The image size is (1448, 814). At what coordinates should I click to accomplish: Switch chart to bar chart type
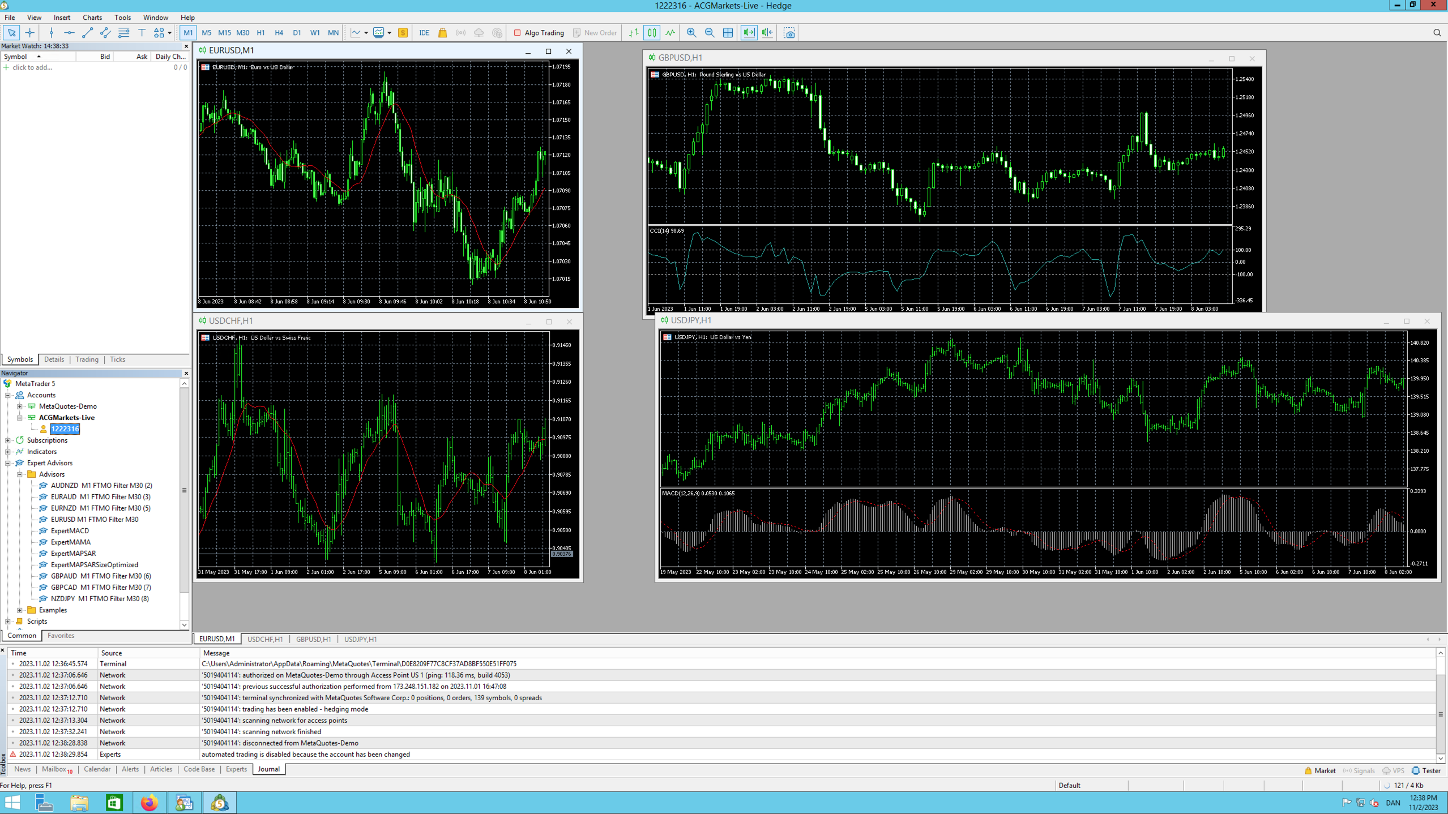(x=634, y=33)
